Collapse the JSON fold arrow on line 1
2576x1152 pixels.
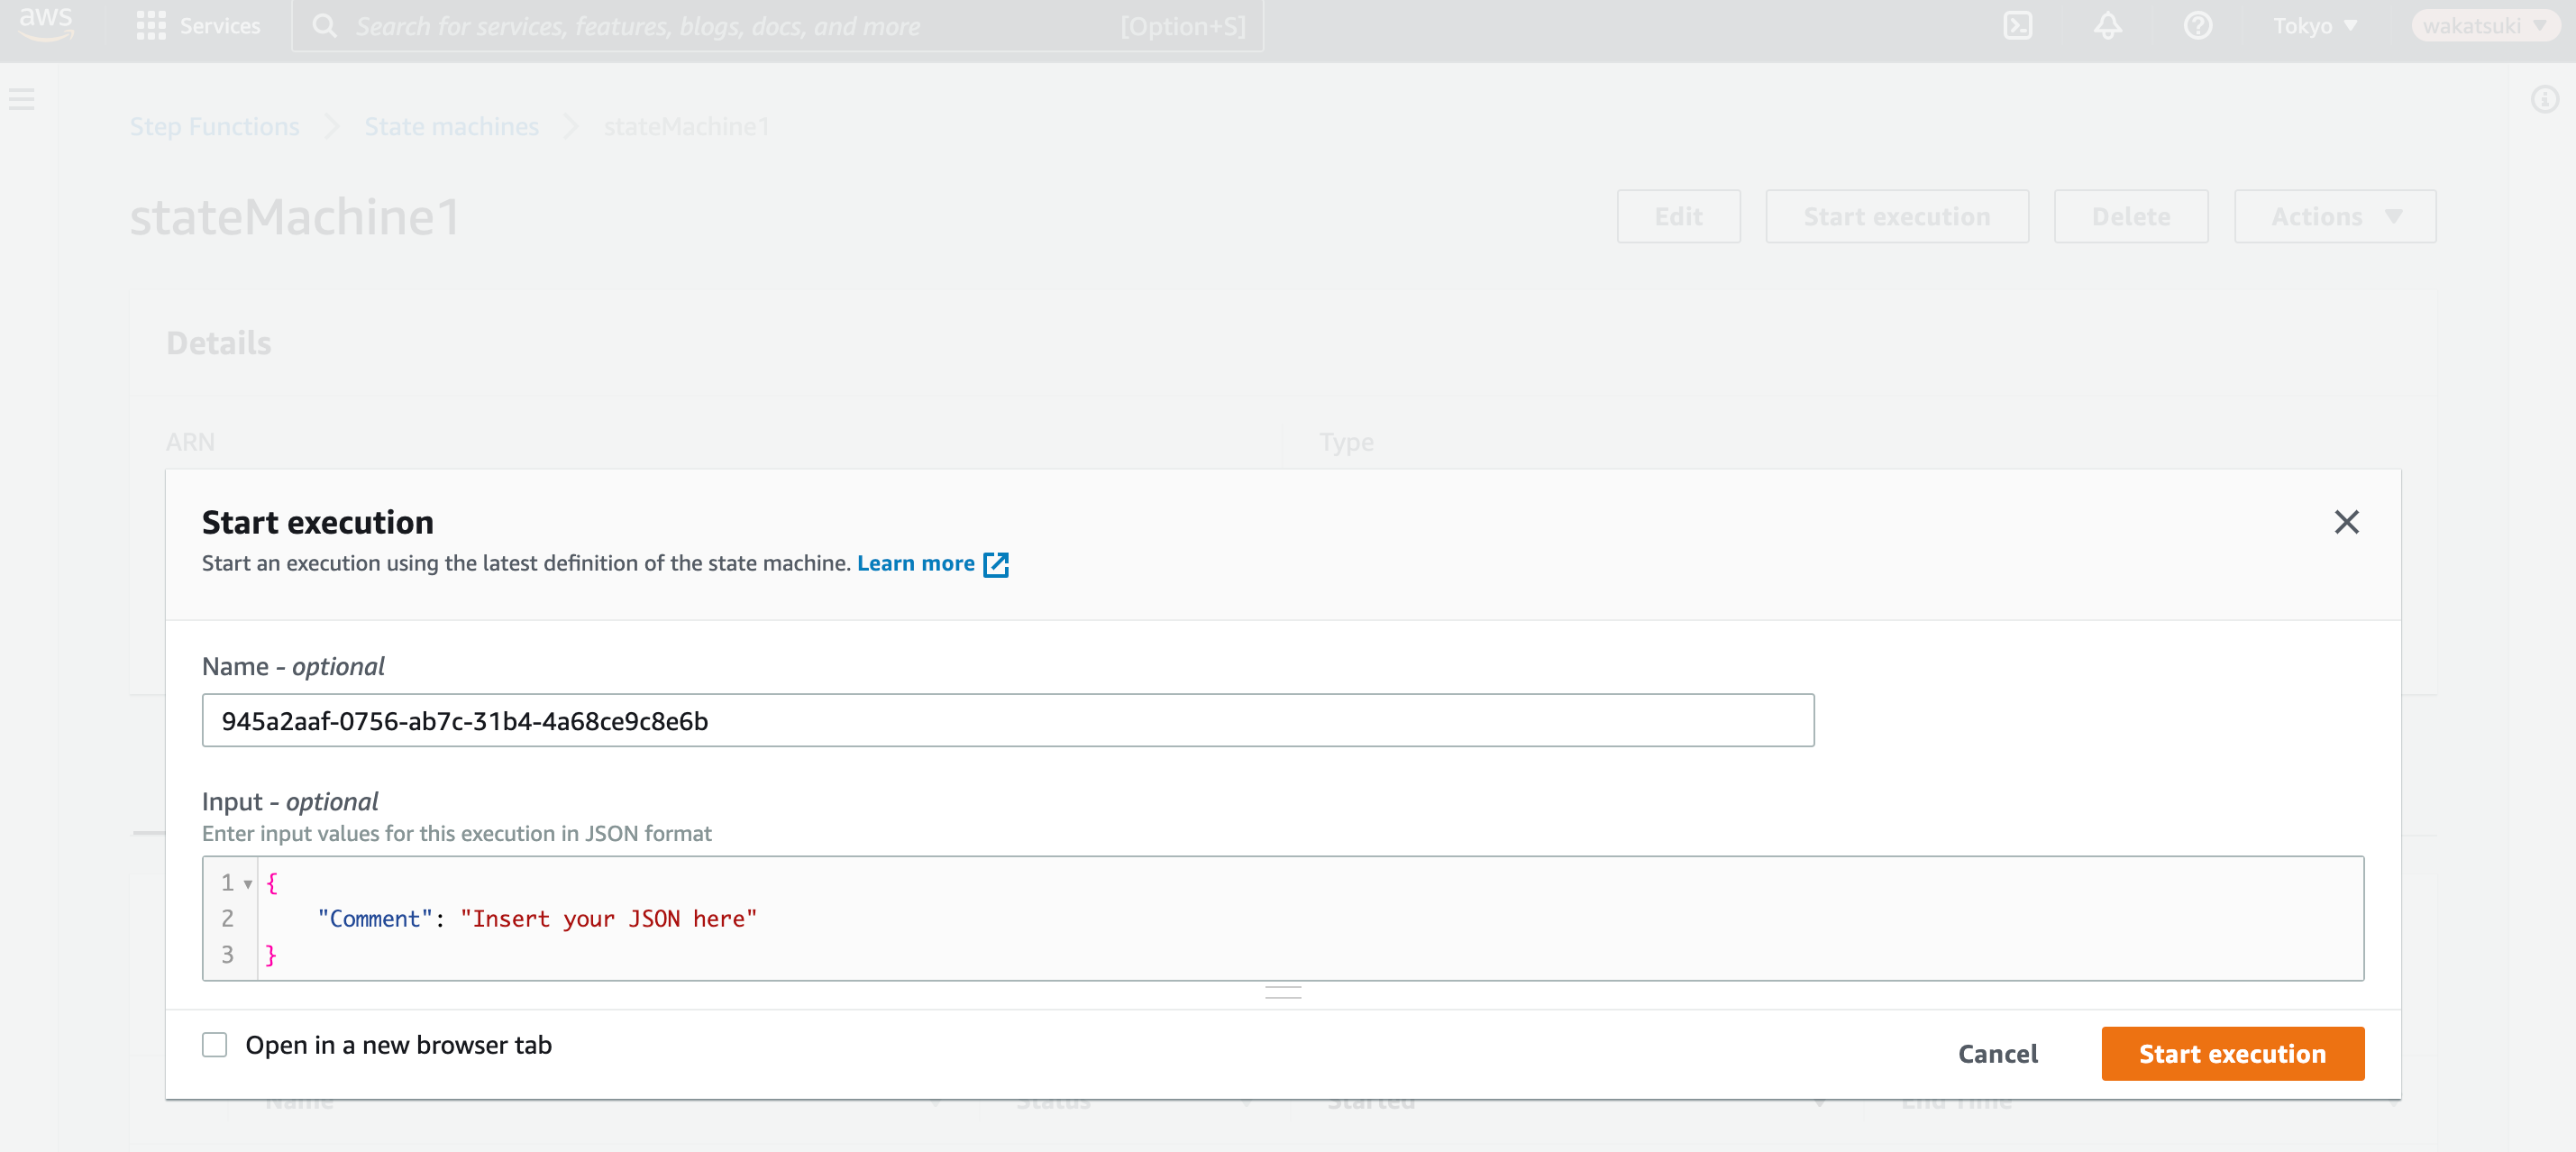(x=248, y=884)
